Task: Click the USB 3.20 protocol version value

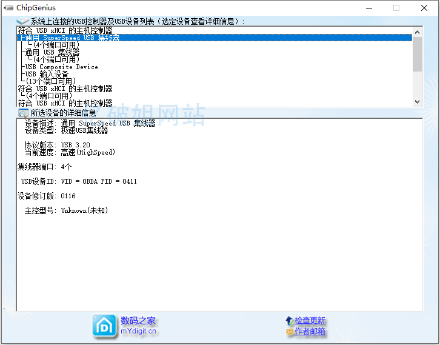Action: click(76, 145)
